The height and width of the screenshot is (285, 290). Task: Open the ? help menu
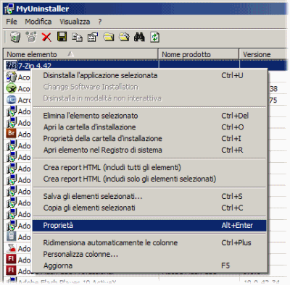[x=100, y=22]
